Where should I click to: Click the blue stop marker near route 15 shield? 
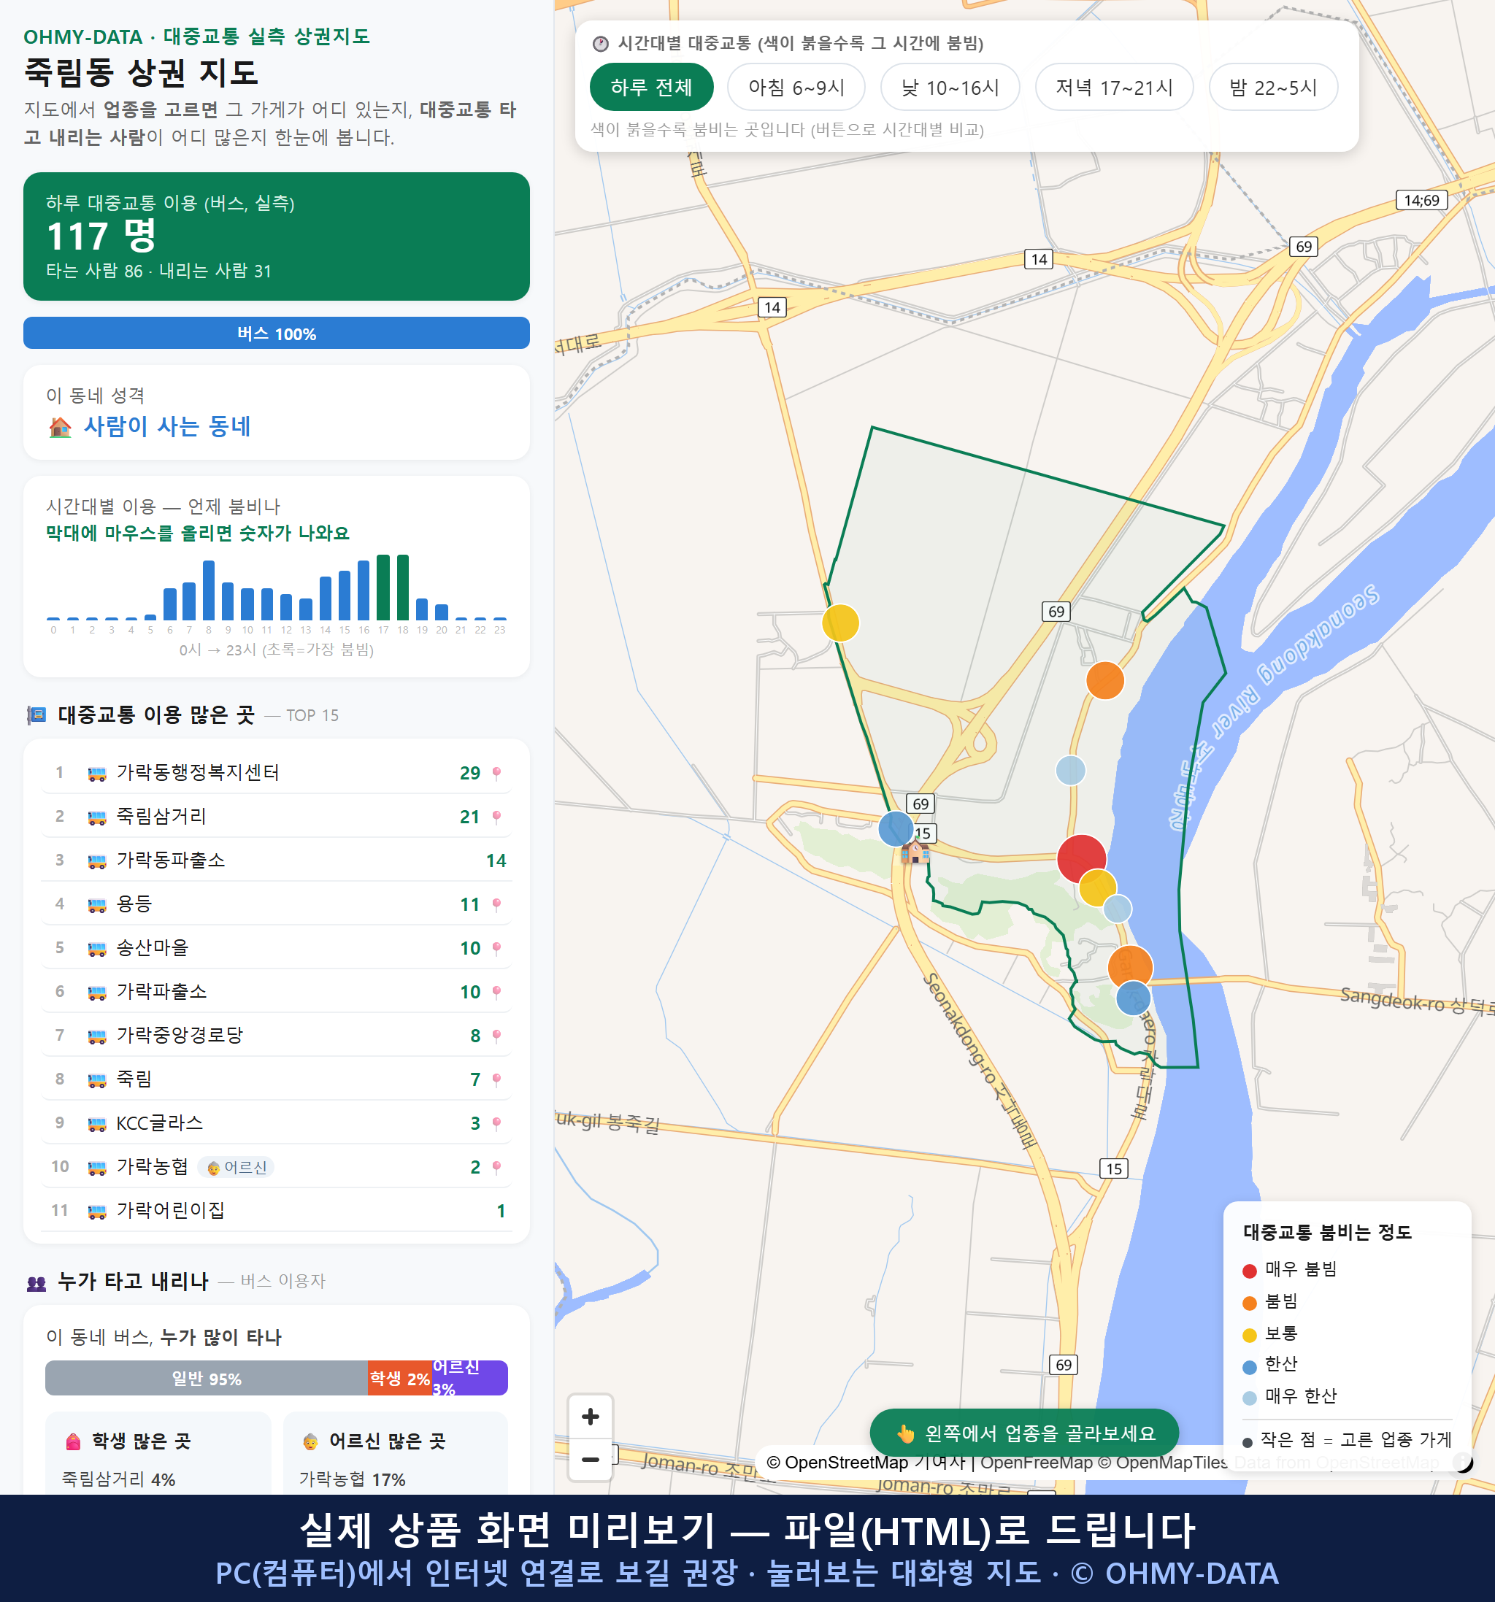896,828
